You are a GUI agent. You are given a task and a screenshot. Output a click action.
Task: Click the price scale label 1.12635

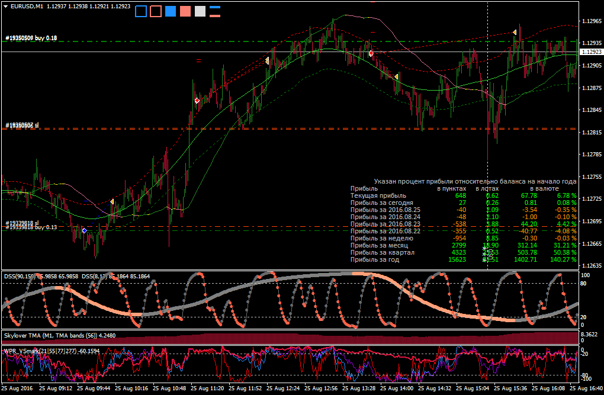click(591, 265)
